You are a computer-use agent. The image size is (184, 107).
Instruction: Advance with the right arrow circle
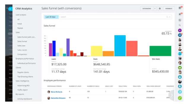172,95
